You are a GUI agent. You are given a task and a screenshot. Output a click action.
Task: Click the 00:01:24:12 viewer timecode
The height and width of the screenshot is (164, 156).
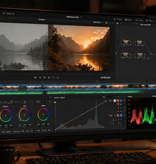click(x=97, y=22)
